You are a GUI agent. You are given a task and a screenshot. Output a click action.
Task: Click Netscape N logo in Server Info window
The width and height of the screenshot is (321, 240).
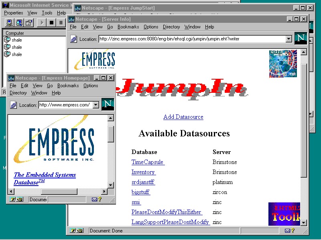(x=301, y=39)
